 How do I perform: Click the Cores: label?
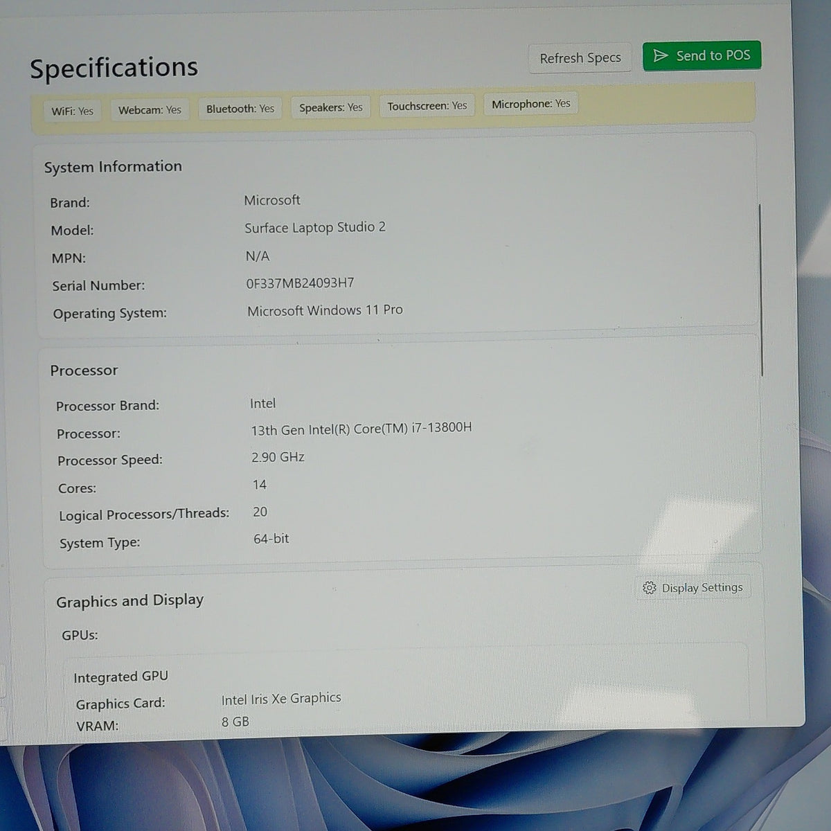77,488
